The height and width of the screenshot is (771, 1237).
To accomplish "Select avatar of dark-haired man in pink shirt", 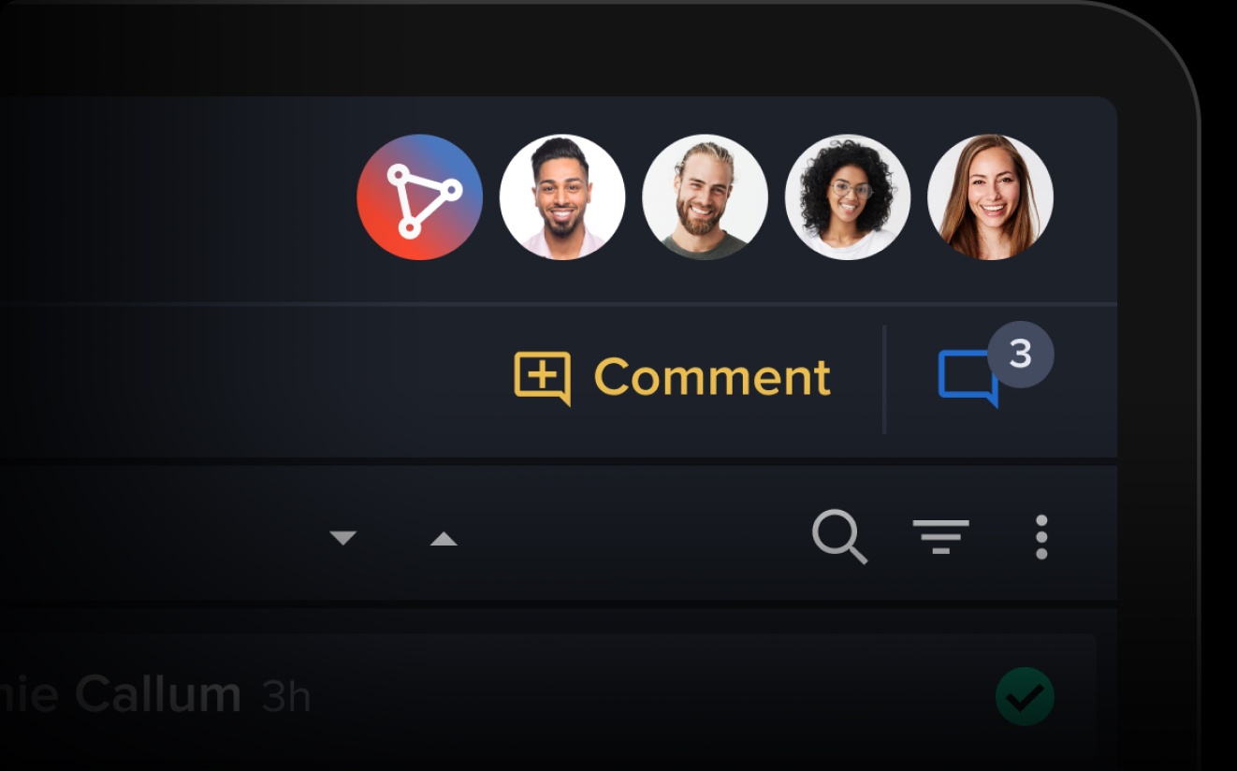I will (562, 197).
